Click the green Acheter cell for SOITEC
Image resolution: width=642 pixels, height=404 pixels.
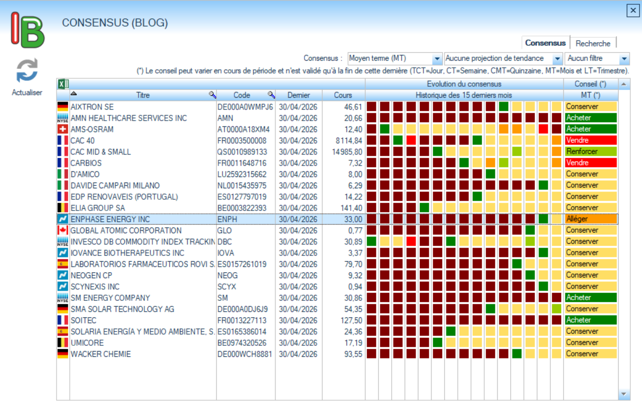click(x=590, y=320)
